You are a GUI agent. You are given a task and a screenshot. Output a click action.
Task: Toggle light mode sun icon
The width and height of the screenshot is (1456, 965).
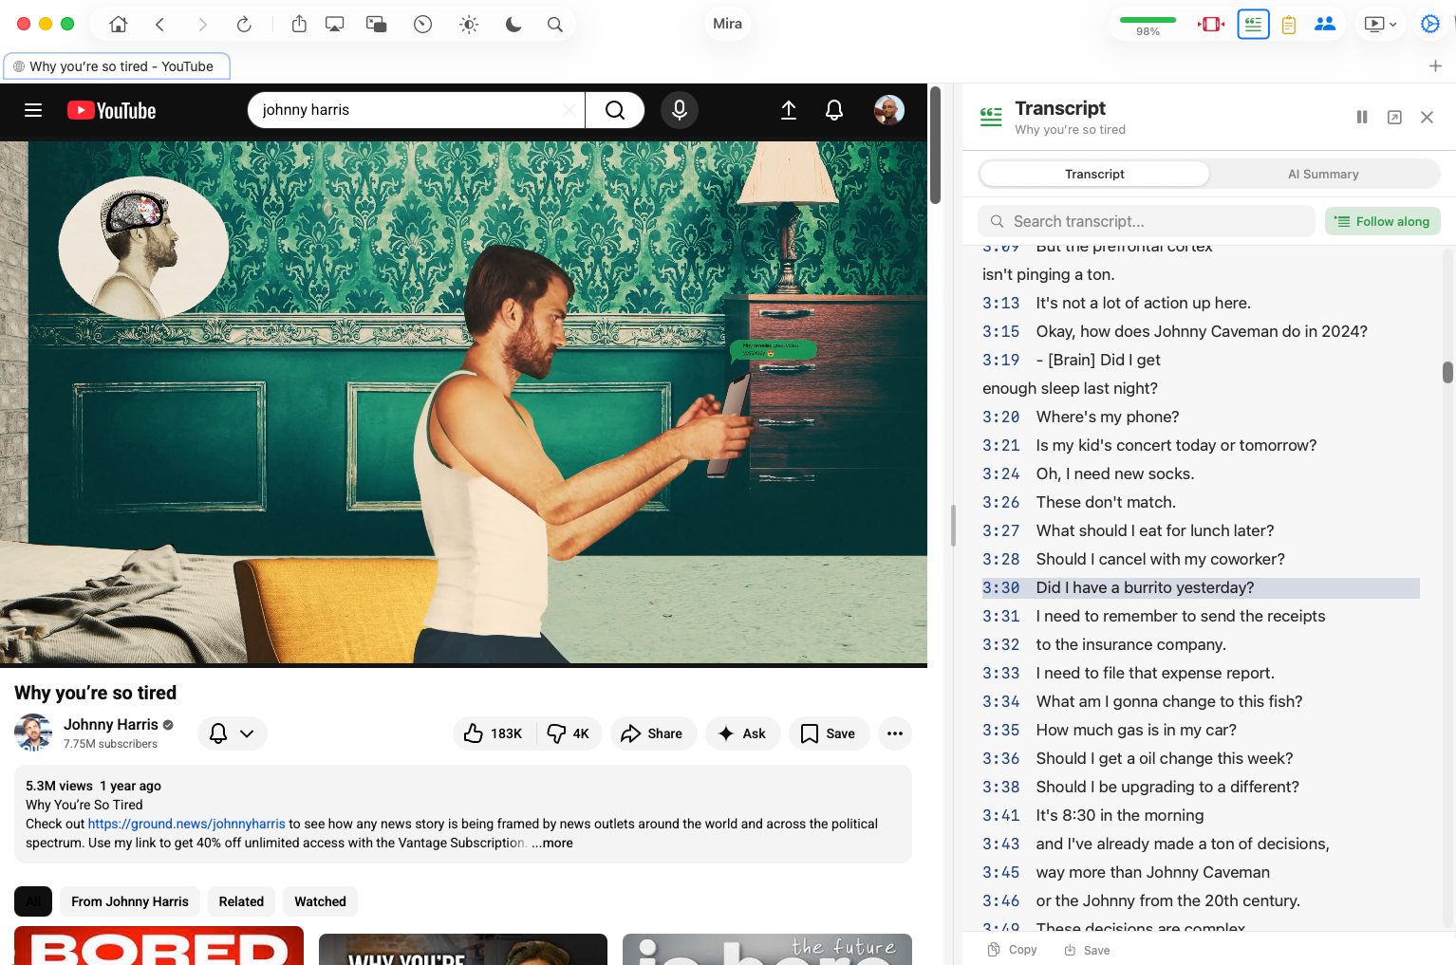(469, 25)
